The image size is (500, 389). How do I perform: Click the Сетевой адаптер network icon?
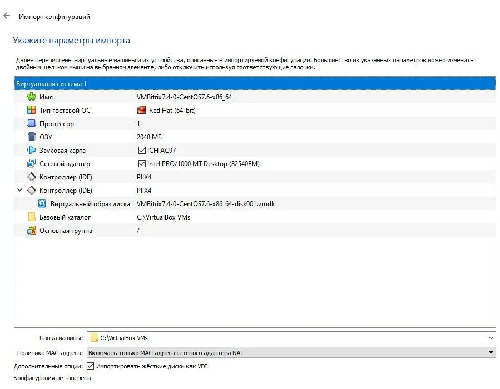pos(31,164)
